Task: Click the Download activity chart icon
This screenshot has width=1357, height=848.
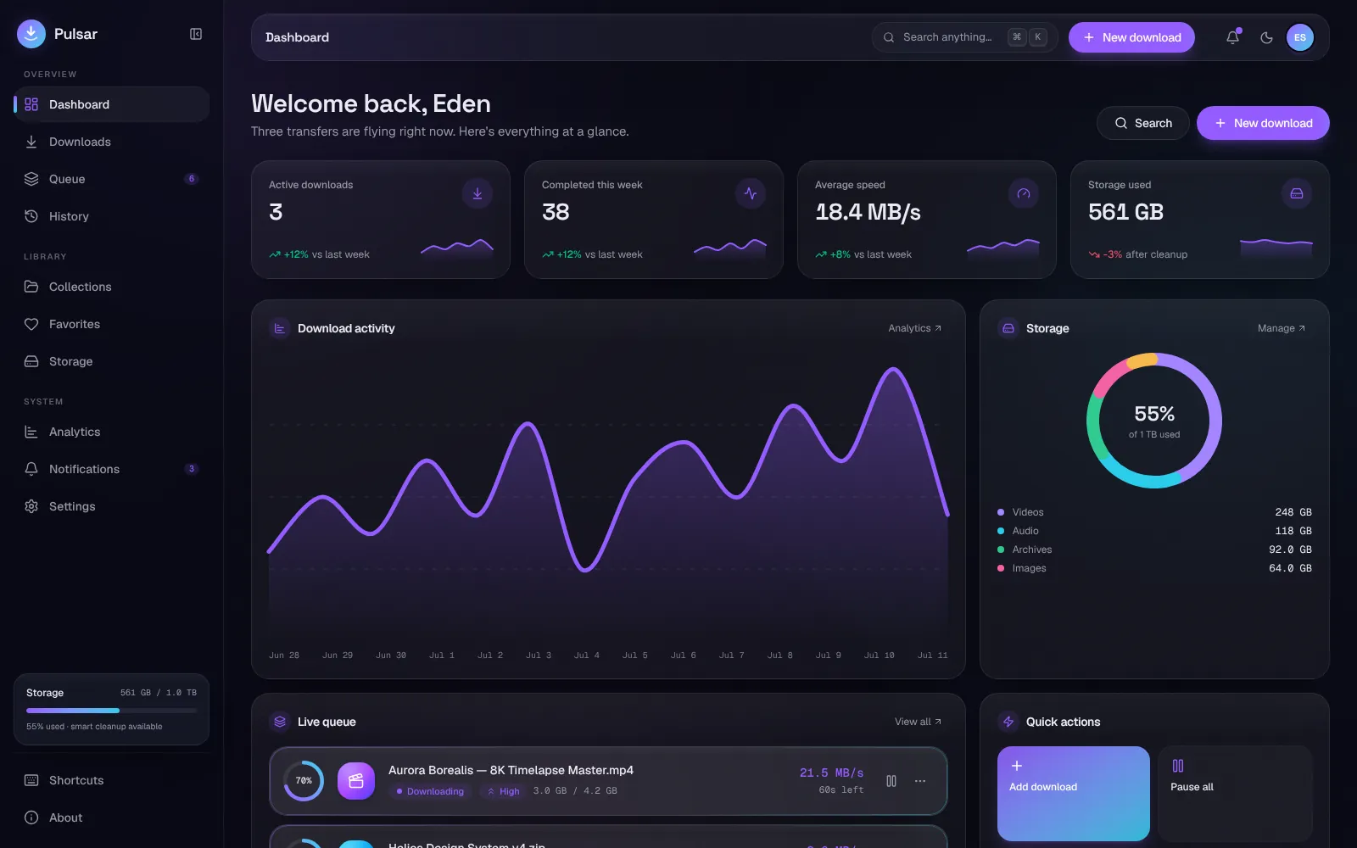Action: pyautogui.click(x=280, y=328)
